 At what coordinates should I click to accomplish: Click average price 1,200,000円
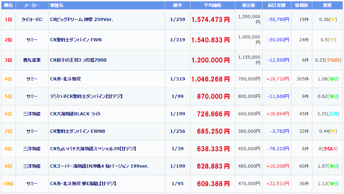210,60
